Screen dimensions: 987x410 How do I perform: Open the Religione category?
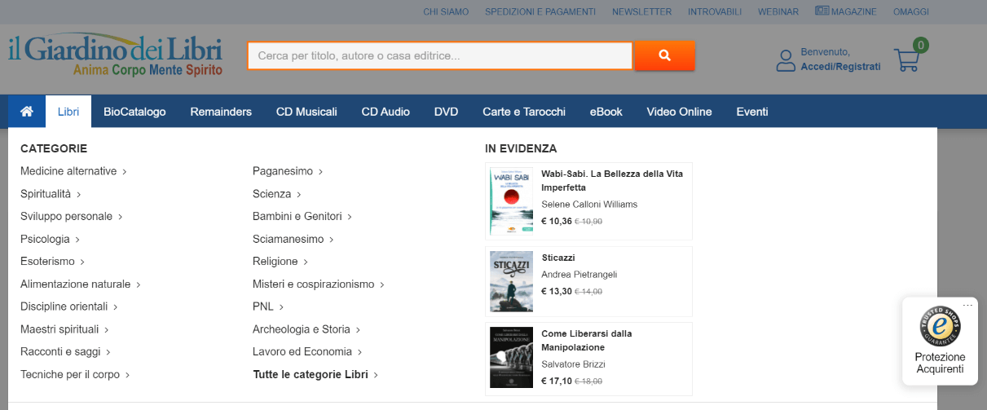(x=280, y=262)
